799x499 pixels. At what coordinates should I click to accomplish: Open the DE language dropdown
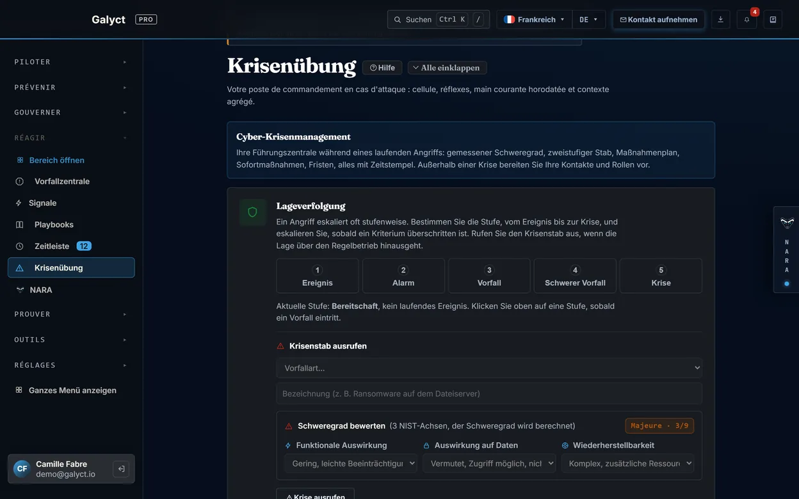pyautogui.click(x=588, y=20)
